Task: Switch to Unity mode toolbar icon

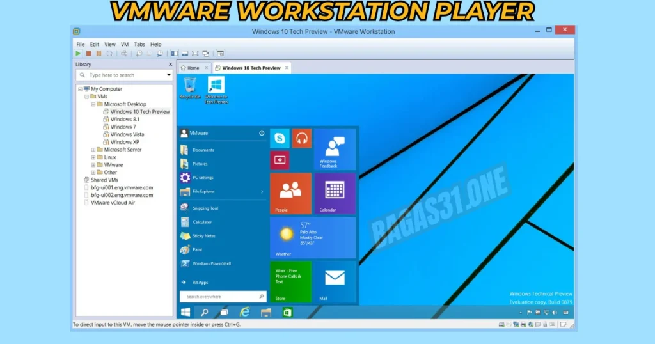Action: [x=205, y=54]
